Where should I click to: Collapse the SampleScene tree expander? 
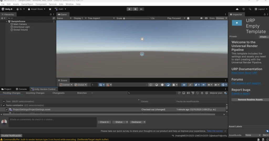tap(7, 21)
